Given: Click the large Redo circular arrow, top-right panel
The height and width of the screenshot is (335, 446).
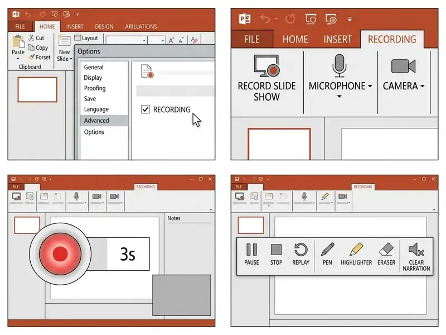Looking at the screenshot, I should tap(290, 19).
